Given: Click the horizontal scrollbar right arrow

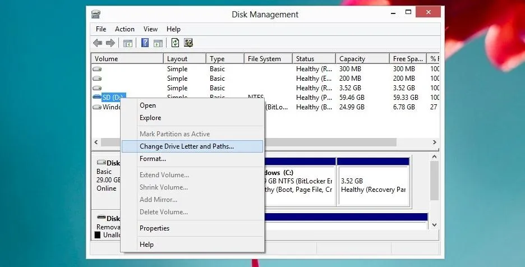Looking at the screenshot, I should (434, 142).
